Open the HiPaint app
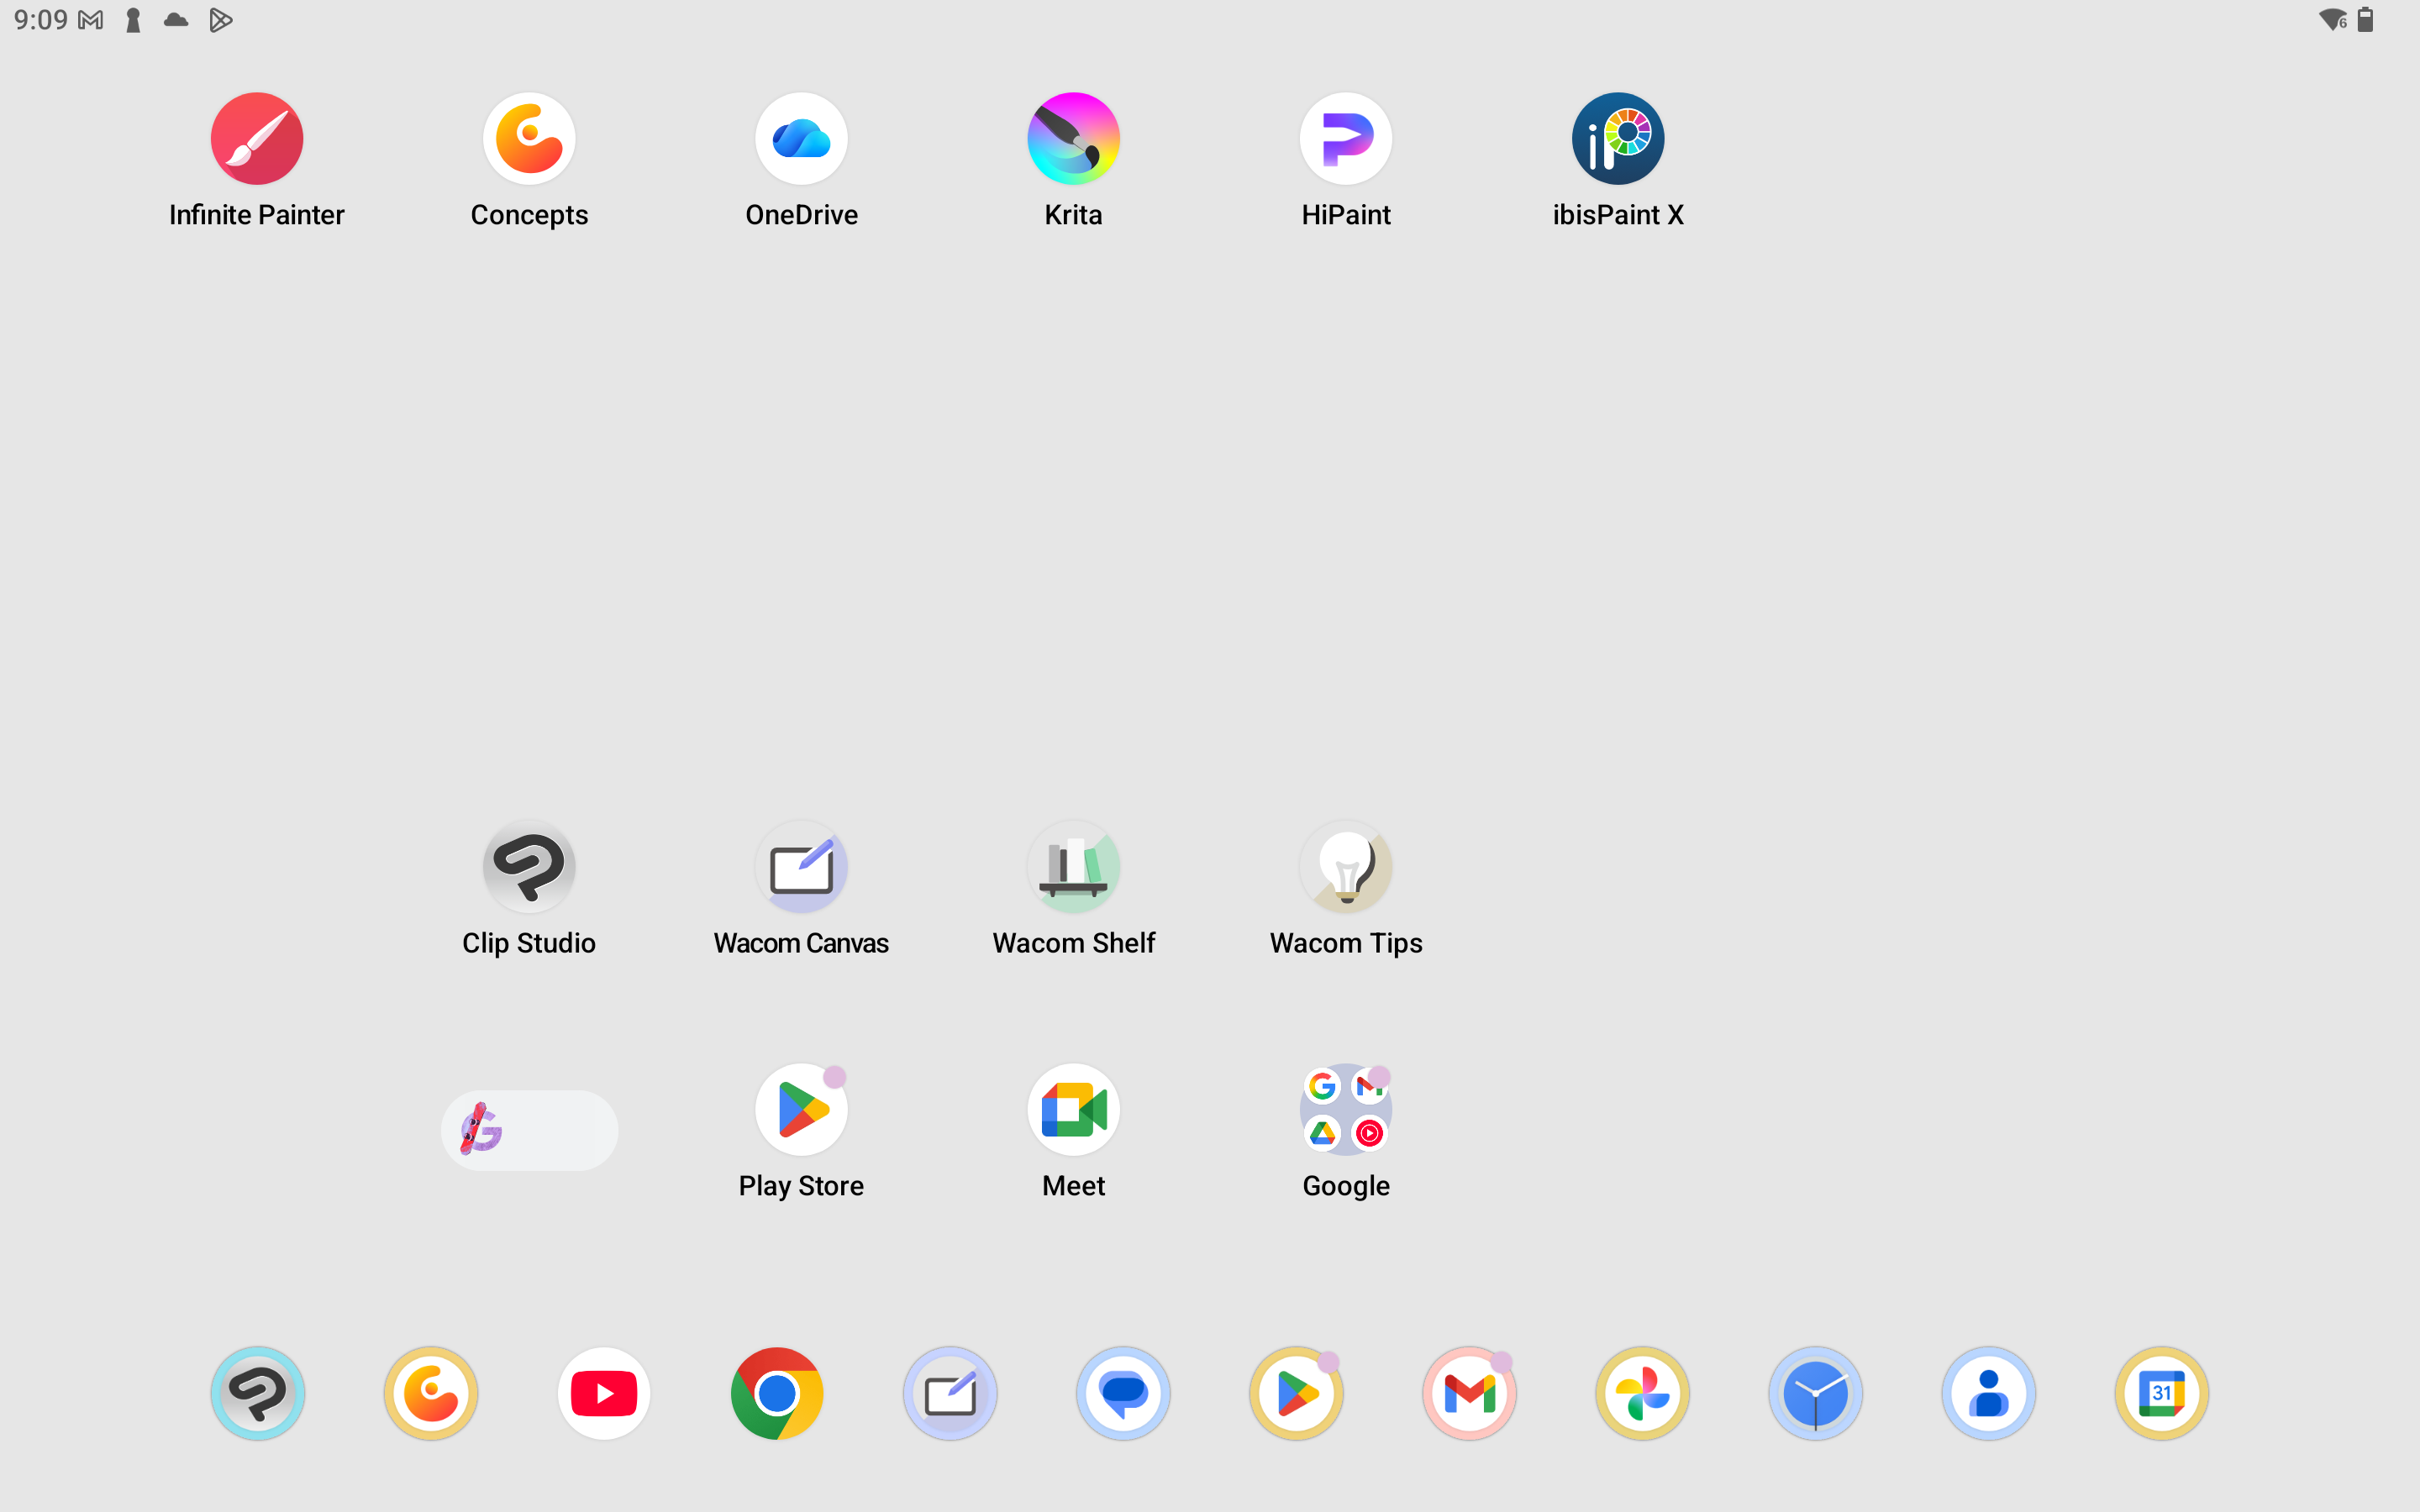This screenshot has height=1512, width=2420. (1345, 139)
